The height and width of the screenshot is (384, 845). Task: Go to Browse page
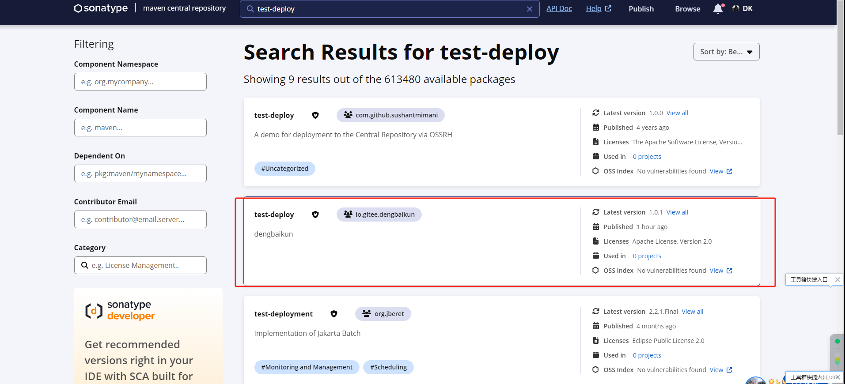point(687,9)
